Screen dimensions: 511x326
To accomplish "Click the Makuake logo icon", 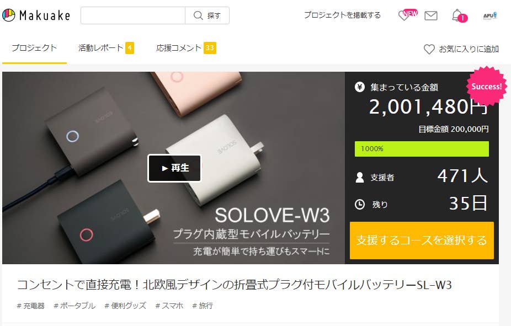I will tap(8, 15).
